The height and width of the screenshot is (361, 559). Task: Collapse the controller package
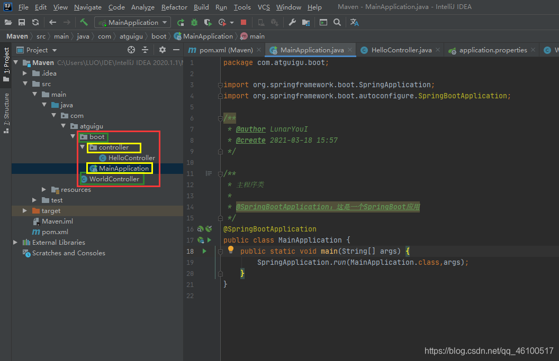tap(83, 147)
